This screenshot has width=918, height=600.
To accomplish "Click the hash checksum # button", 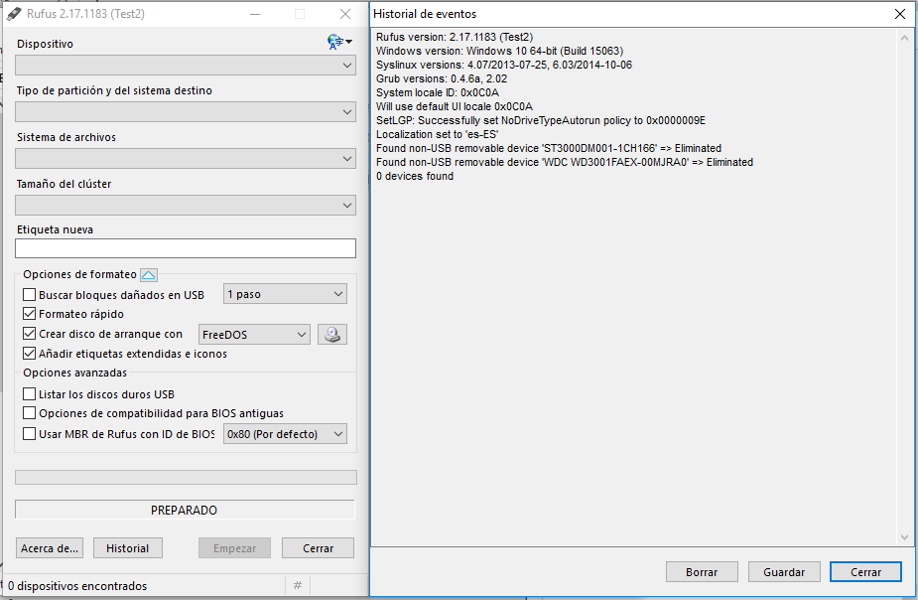I will (x=298, y=585).
